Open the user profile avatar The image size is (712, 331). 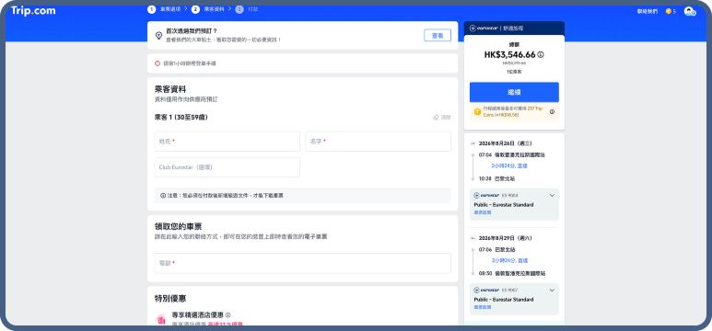tap(690, 11)
